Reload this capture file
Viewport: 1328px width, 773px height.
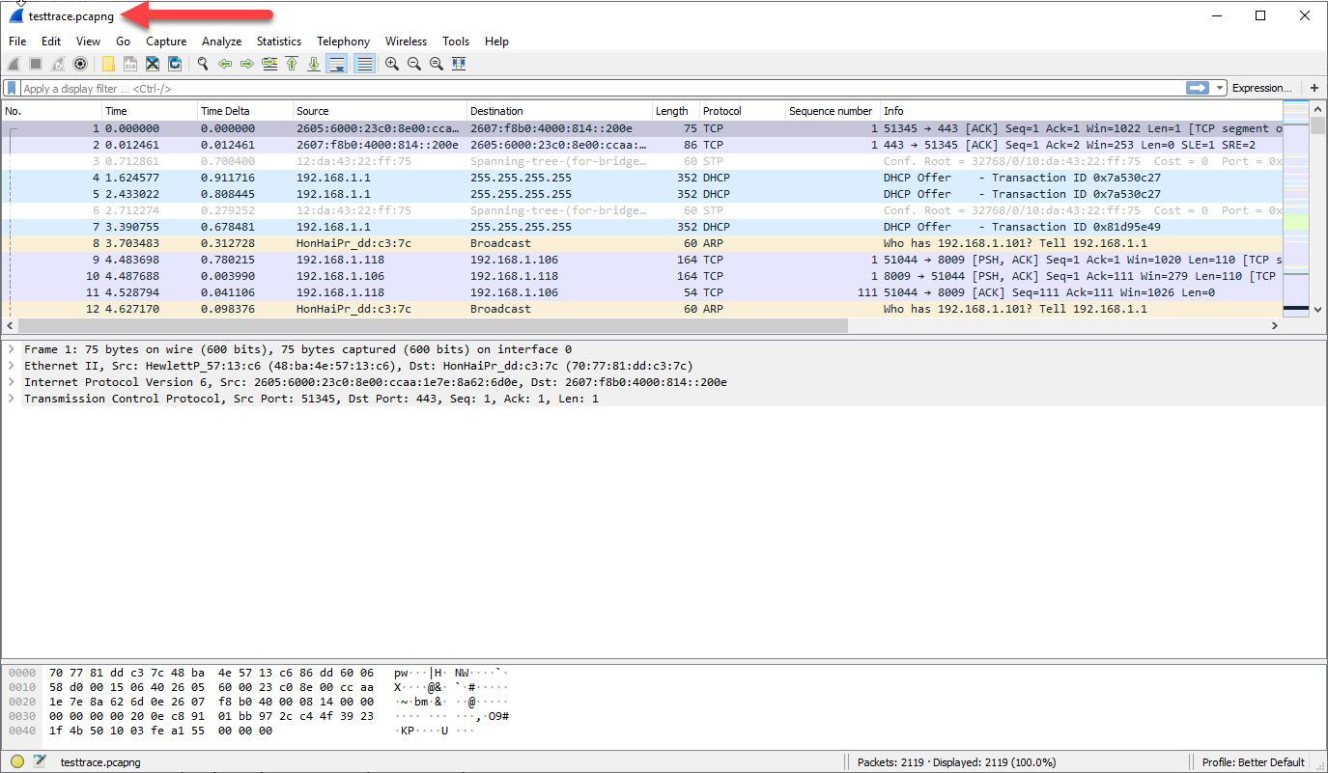pos(176,64)
